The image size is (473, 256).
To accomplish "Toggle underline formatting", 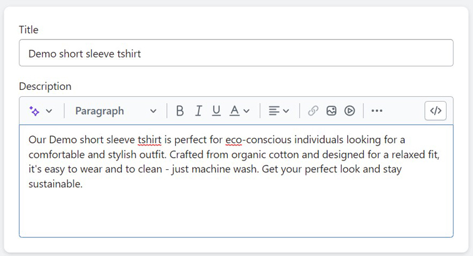I will pos(216,111).
